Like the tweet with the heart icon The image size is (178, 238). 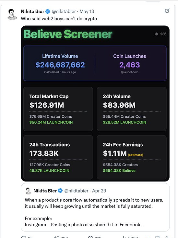tap(90, 237)
